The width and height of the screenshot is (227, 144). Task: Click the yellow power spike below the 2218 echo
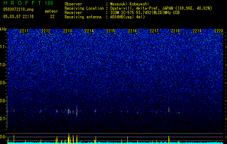click(169, 140)
